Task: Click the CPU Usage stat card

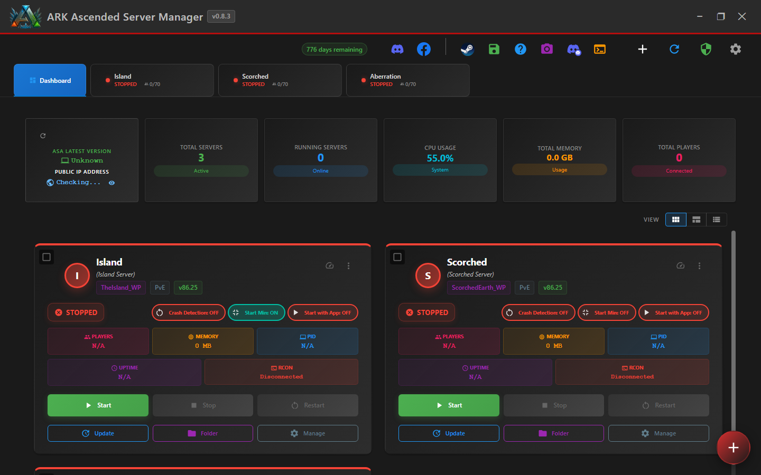Action: pos(440,160)
